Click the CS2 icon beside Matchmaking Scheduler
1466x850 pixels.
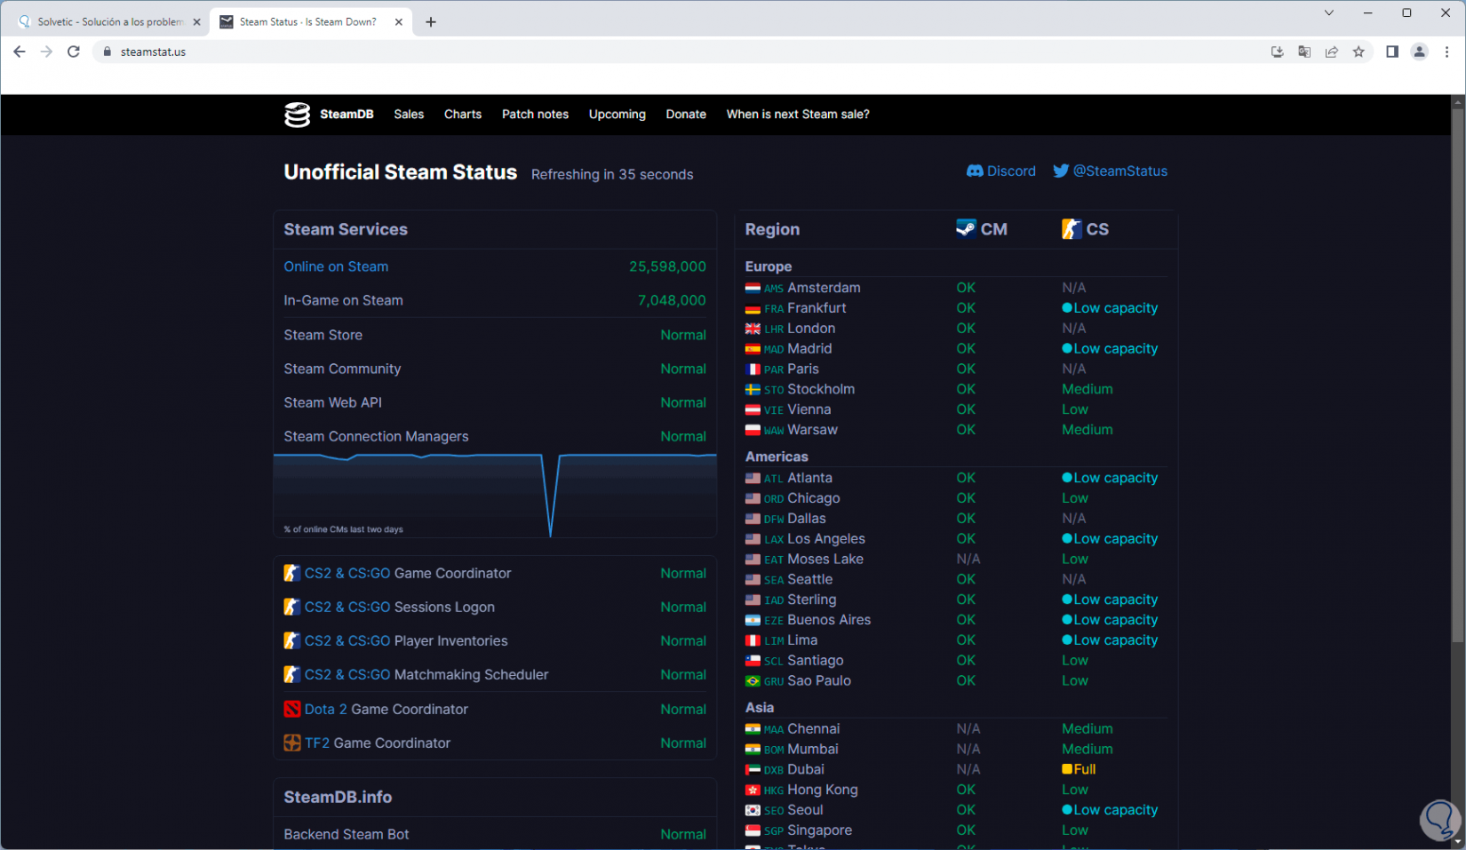click(x=291, y=675)
